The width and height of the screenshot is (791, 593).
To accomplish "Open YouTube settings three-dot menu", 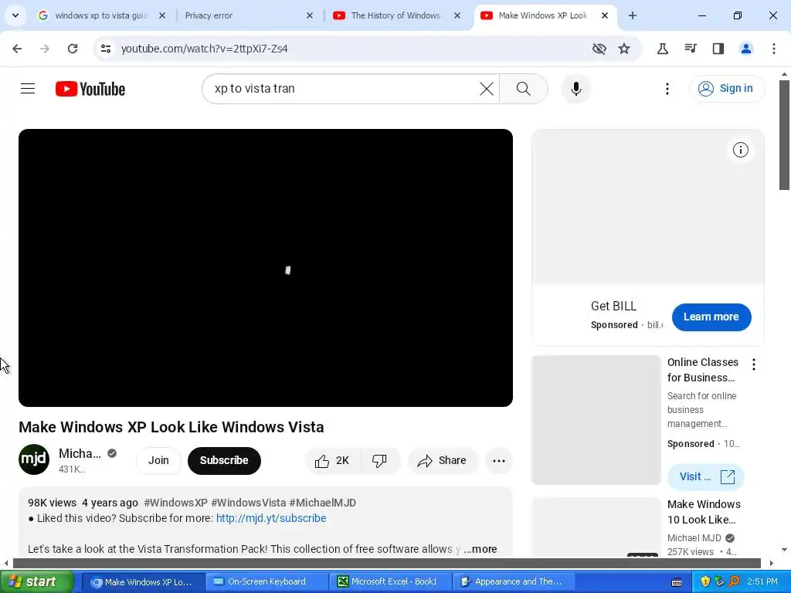I will [x=667, y=89].
